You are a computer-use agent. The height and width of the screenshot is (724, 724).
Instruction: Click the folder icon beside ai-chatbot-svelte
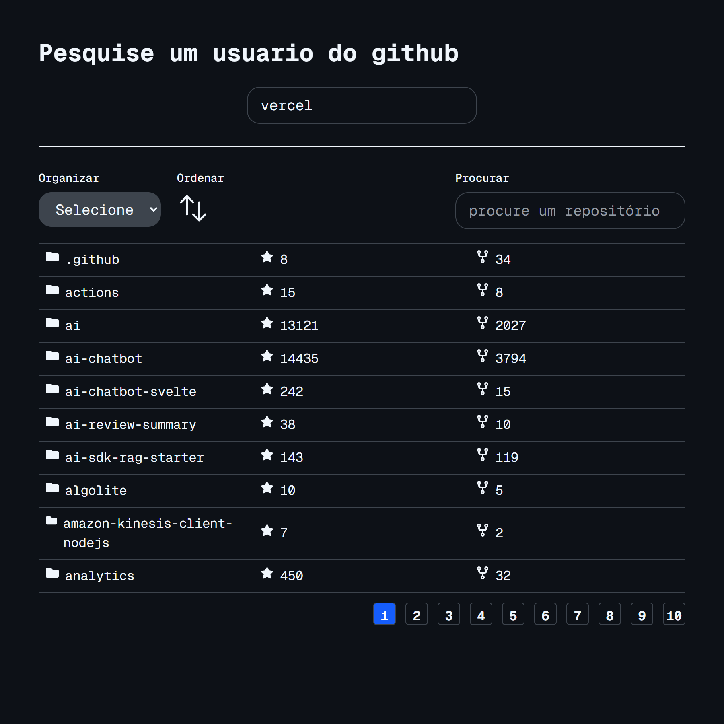(52, 389)
